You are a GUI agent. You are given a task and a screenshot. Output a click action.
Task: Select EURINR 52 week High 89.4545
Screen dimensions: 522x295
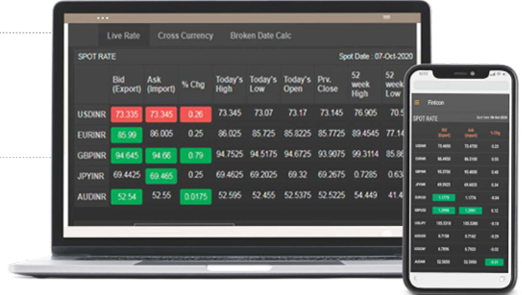pos(365,134)
